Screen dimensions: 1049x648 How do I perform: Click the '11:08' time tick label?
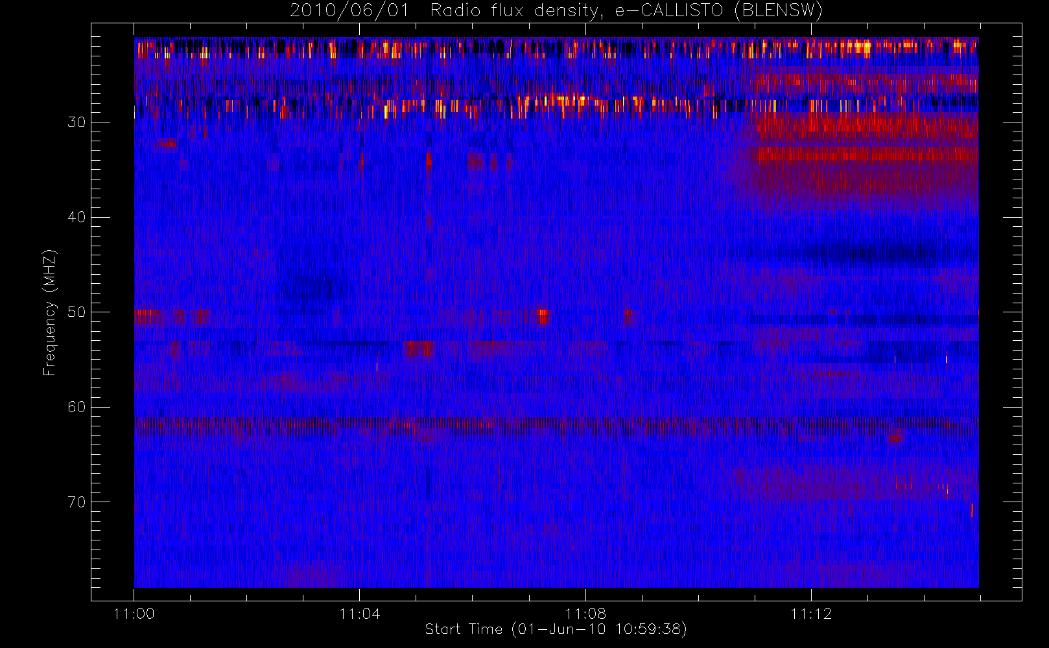click(585, 614)
